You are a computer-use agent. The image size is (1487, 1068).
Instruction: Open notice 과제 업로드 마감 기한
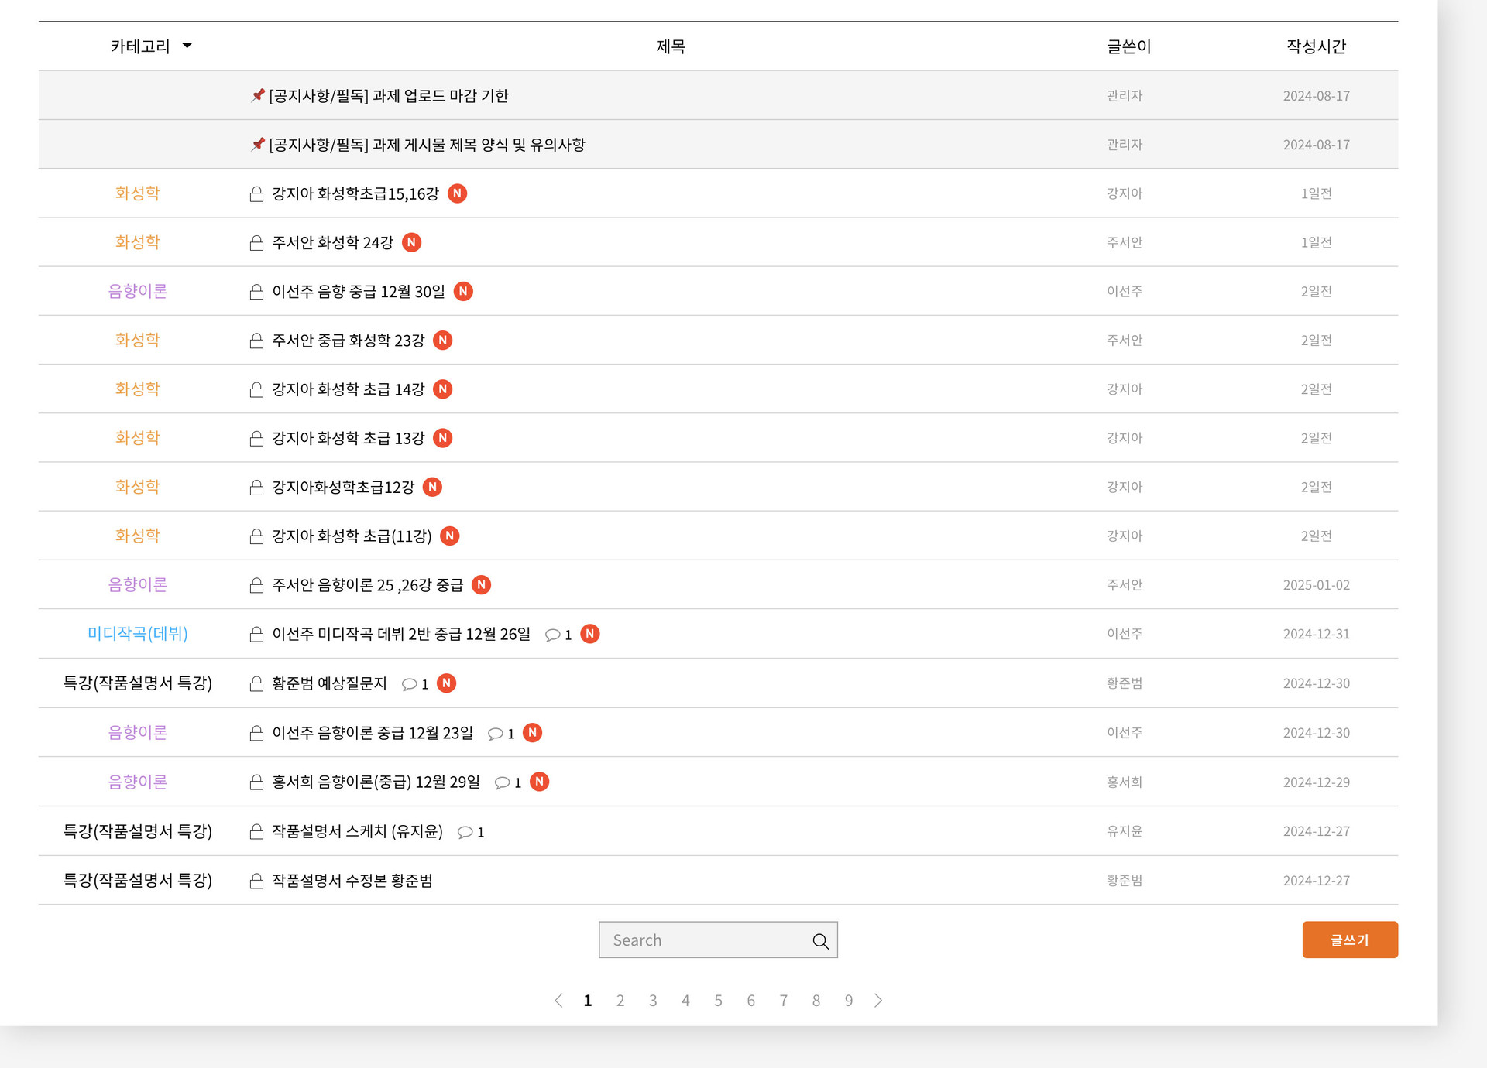388,96
